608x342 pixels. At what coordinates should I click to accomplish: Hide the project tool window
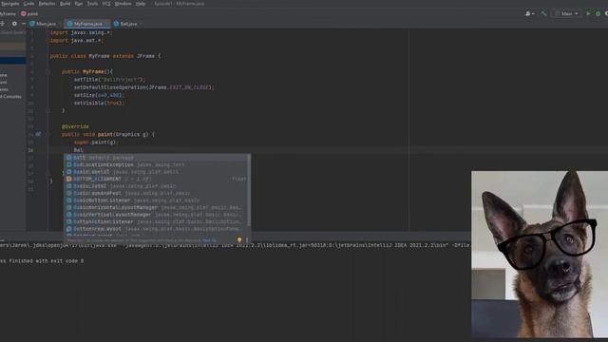pos(23,24)
